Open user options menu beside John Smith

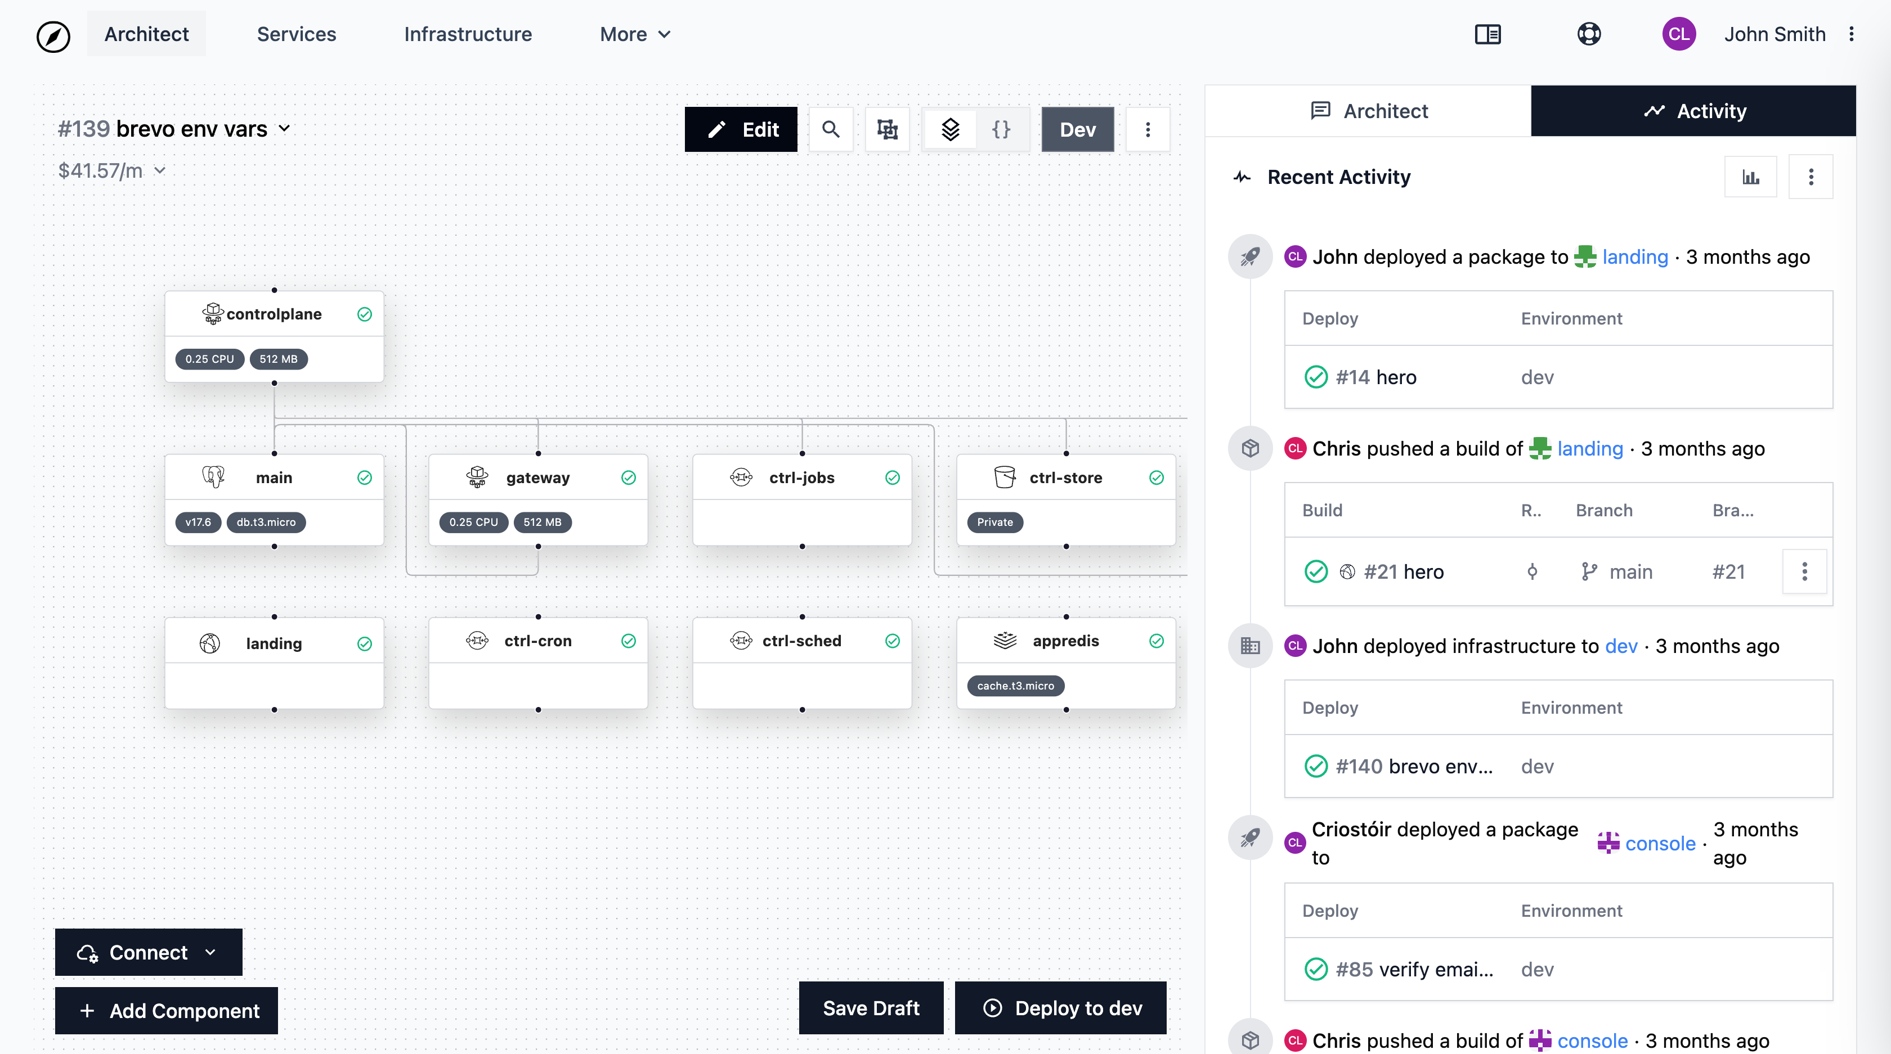point(1852,34)
